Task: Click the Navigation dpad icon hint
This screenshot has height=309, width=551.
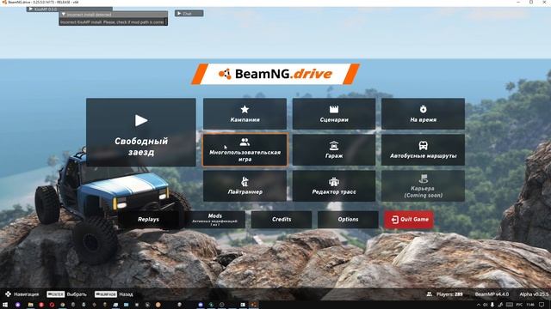Action: pos(8,294)
